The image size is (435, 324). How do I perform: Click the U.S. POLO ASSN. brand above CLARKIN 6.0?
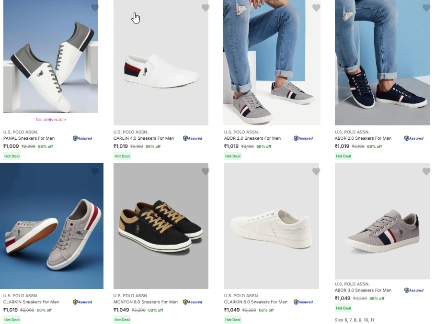coord(241,296)
